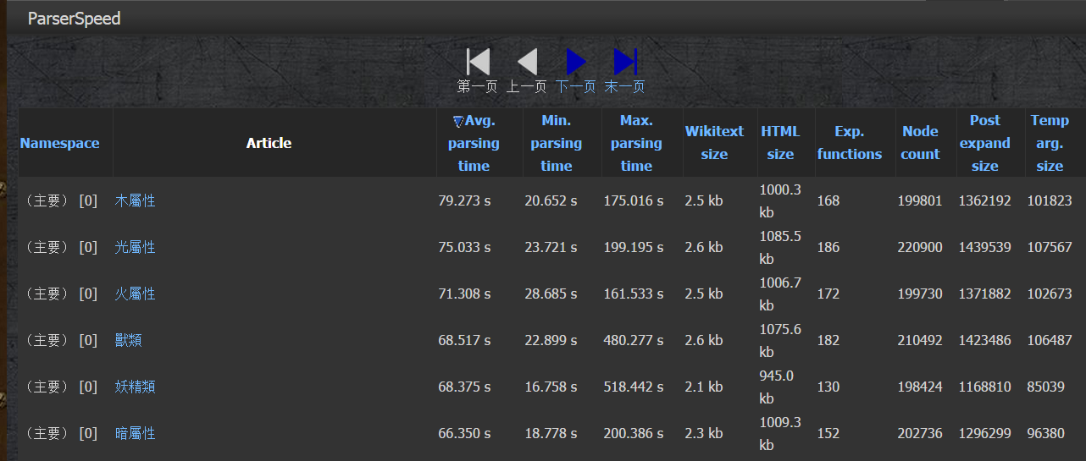Go to first page icon
Viewport: 1086px width, 461px height.
pos(478,62)
